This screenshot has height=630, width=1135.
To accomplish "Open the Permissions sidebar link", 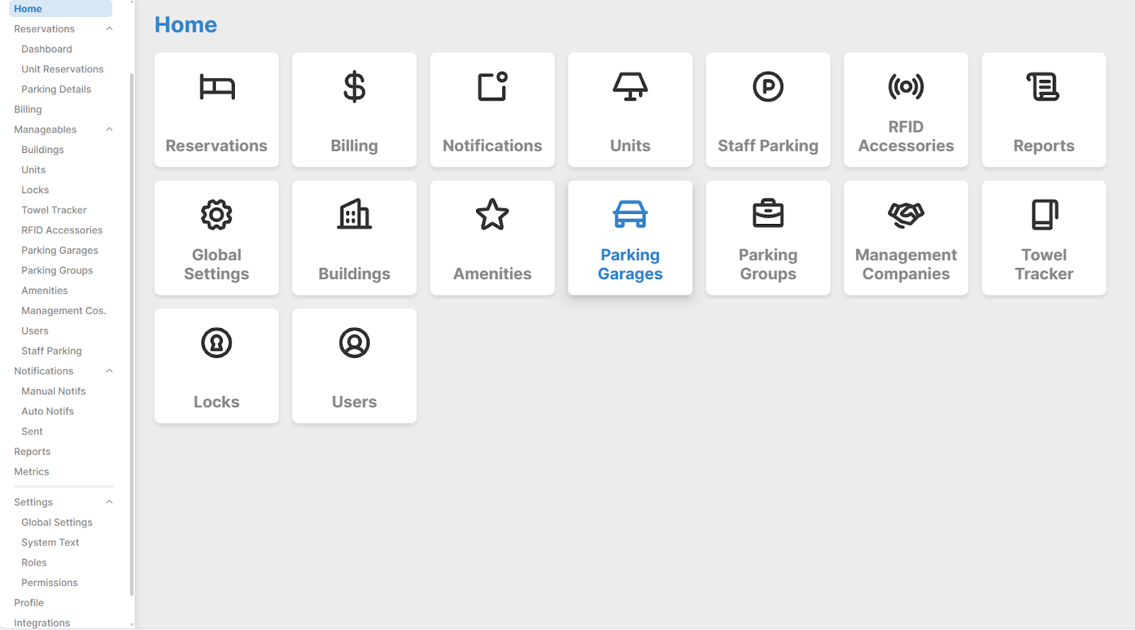I will pyautogui.click(x=50, y=583).
